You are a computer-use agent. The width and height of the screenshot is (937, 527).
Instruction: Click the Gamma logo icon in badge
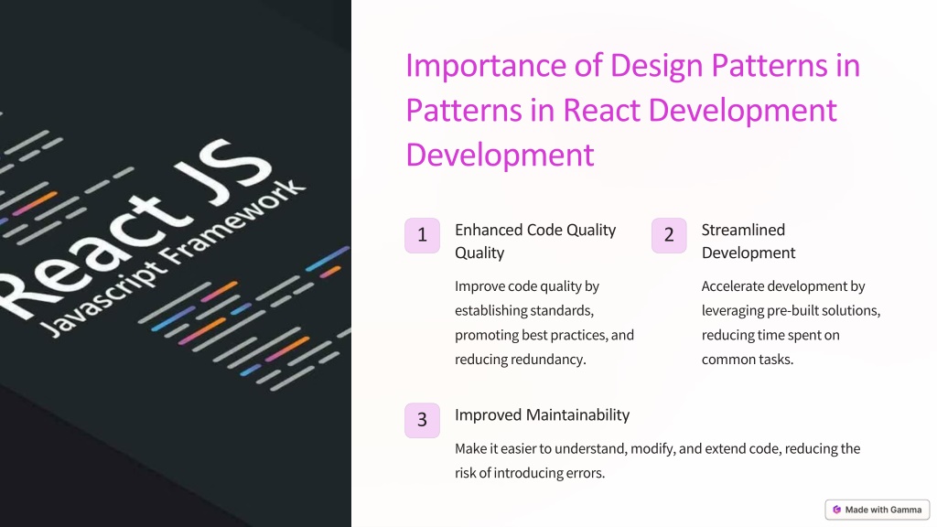(836, 510)
